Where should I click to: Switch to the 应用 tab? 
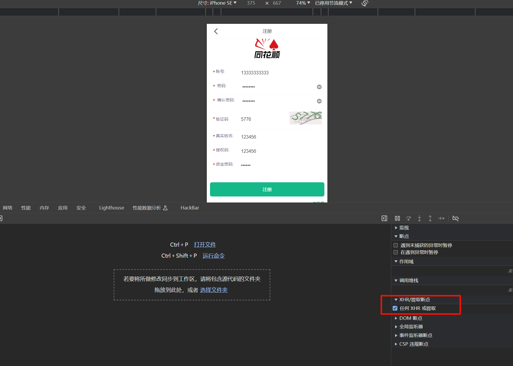63,208
